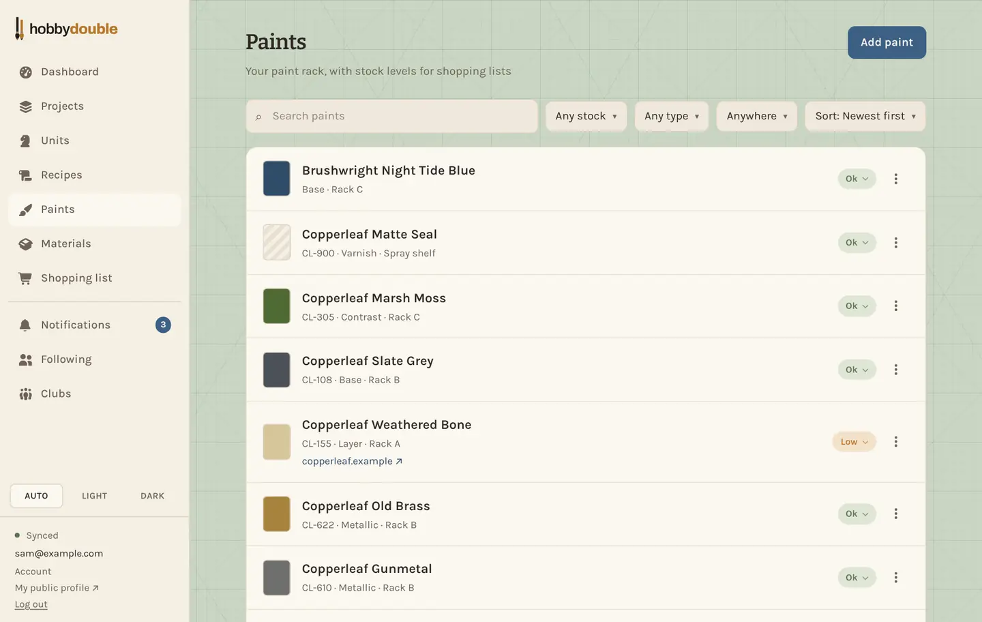Open the Account link
982x622 pixels.
[x=33, y=572]
